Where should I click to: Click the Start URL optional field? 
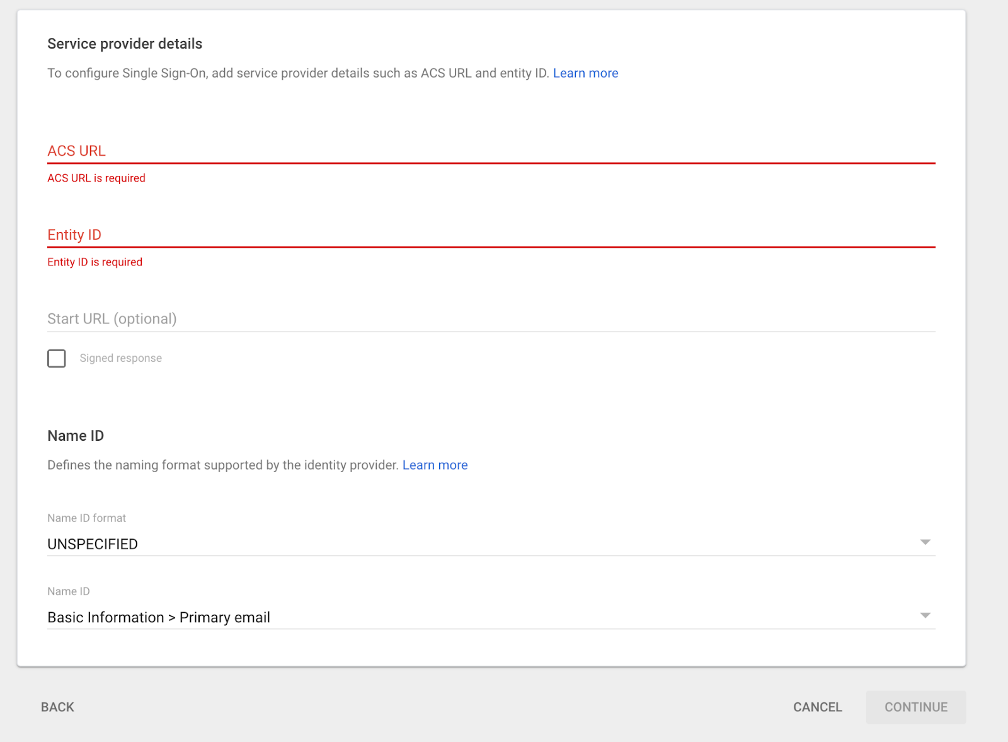pos(441,319)
